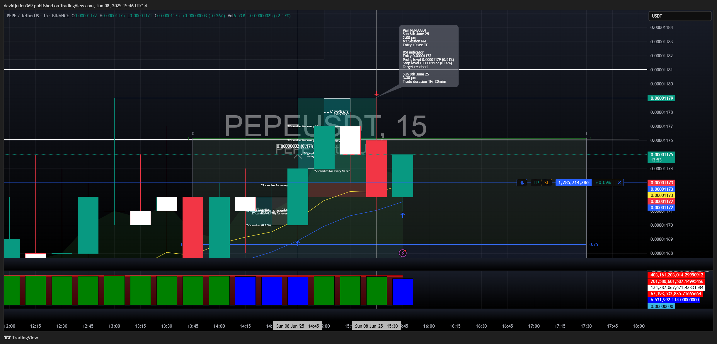
Task: Click the 0.00001168 price axis label
Action: [x=662, y=253]
